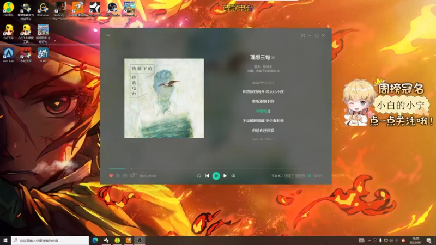Screen dimensions: 436x245
Task: Click the album cover artwork
Action: pyautogui.click(x=164, y=98)
